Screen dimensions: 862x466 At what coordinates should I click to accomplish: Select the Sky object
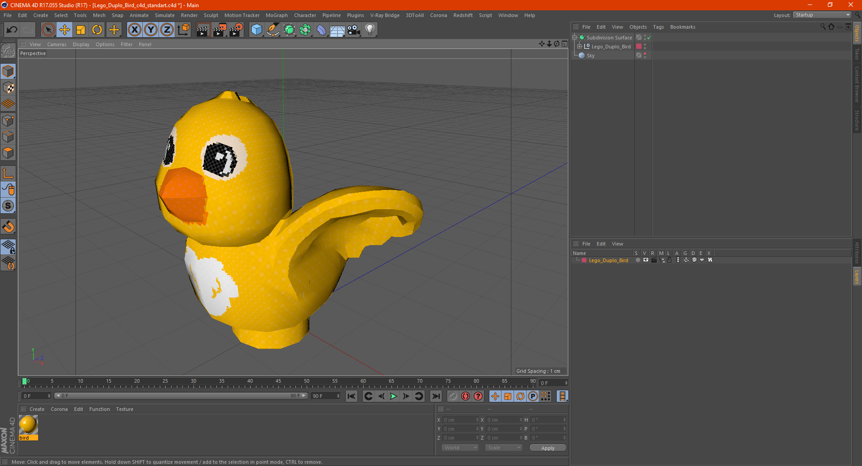(x=590, y=56)
